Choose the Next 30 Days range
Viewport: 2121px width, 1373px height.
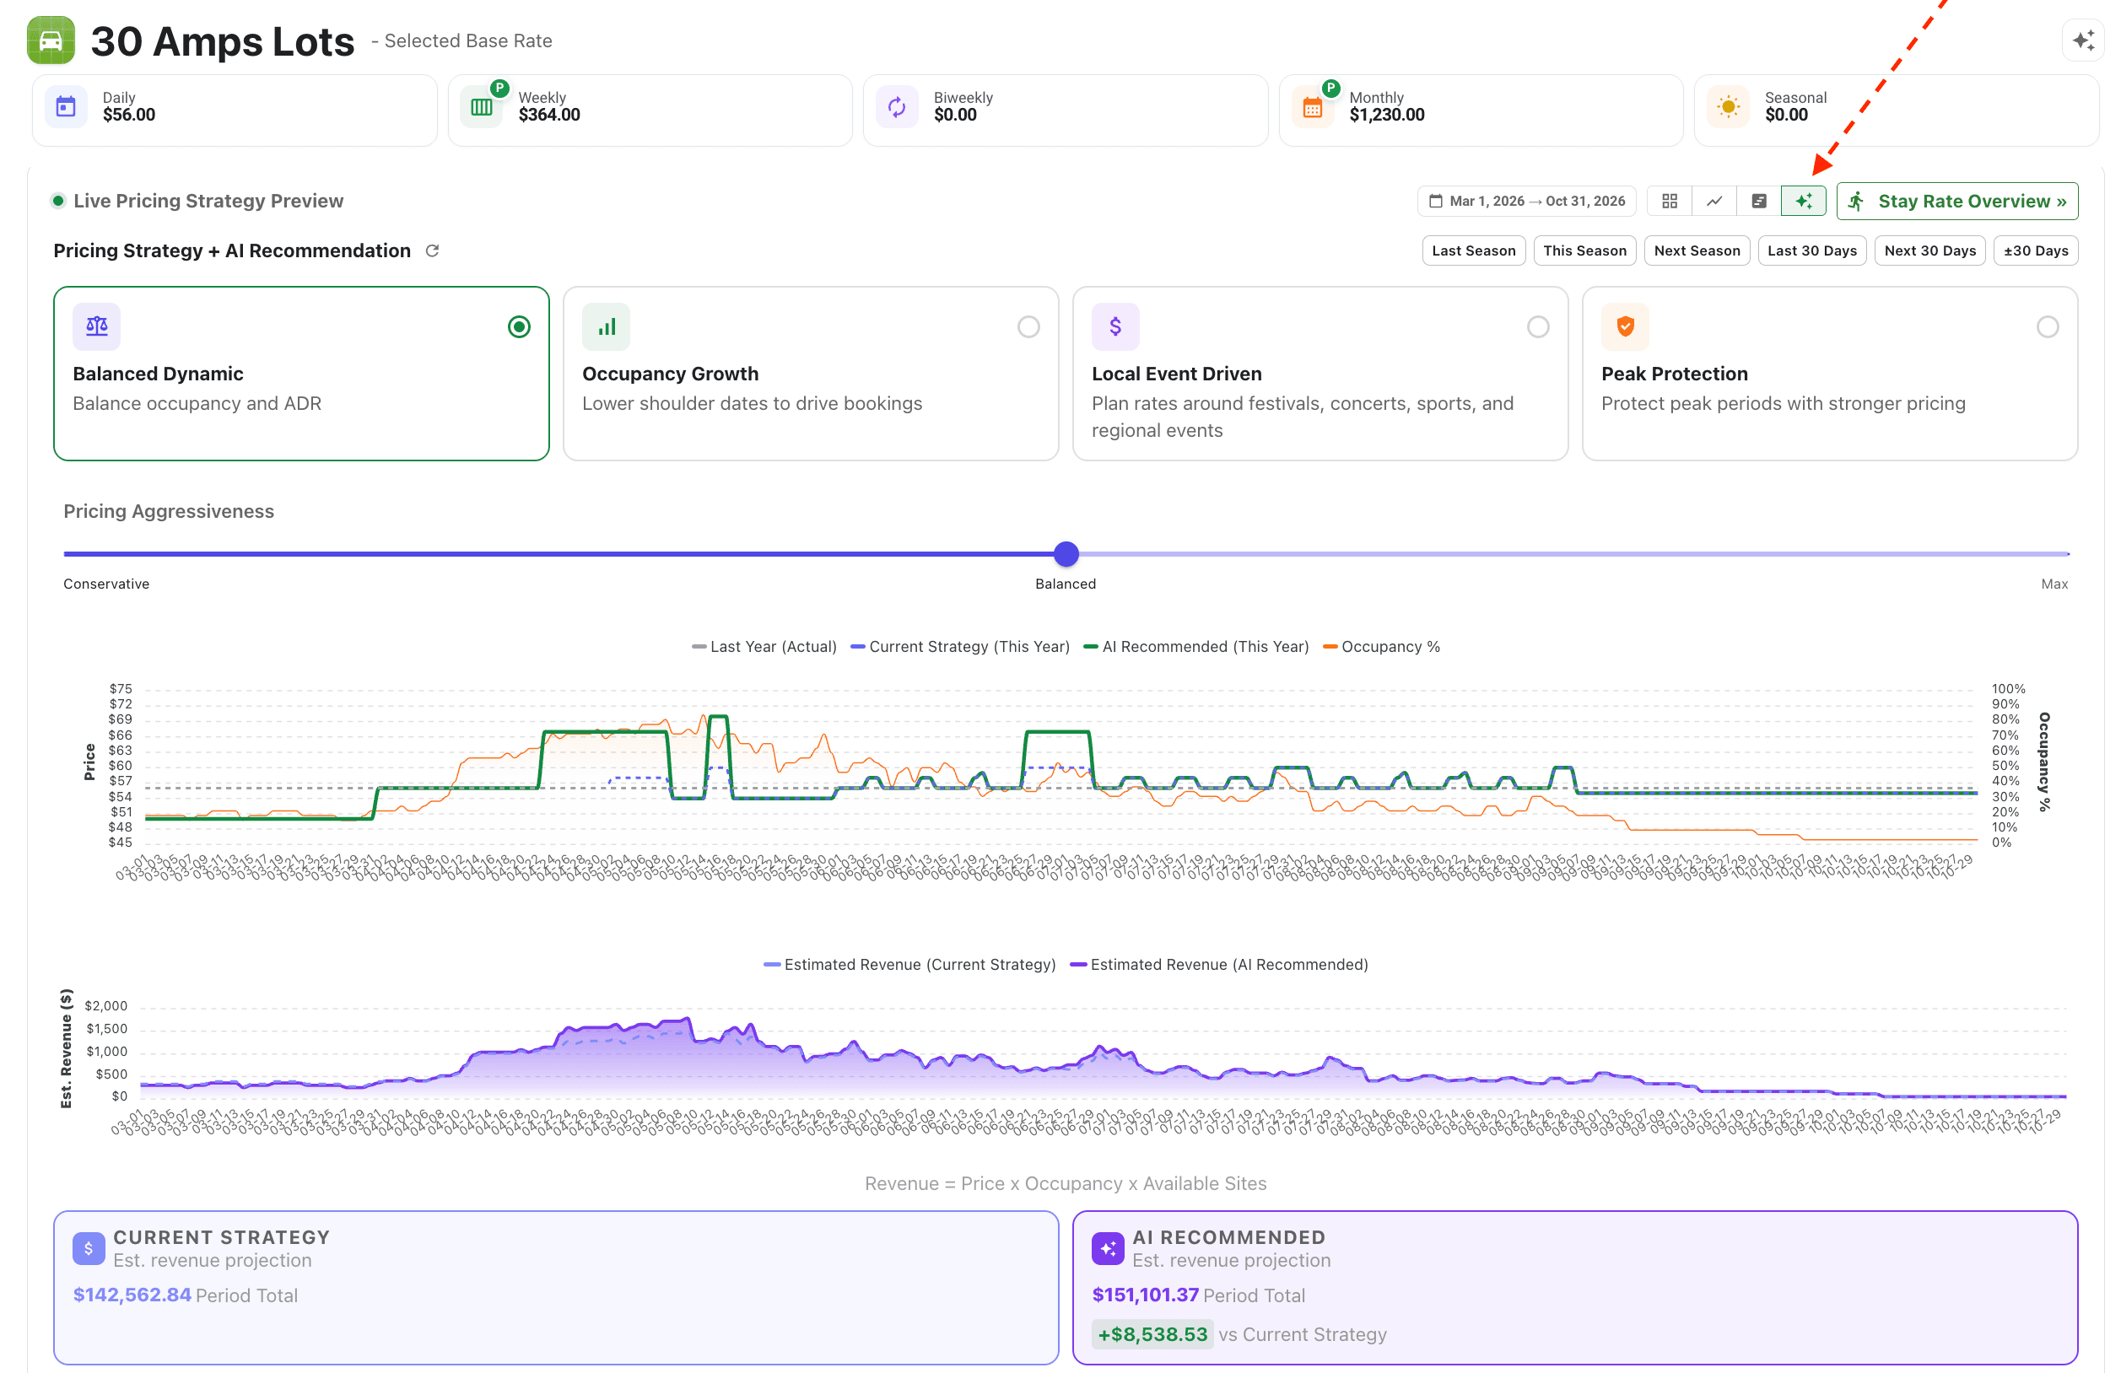coord(1929,251)
